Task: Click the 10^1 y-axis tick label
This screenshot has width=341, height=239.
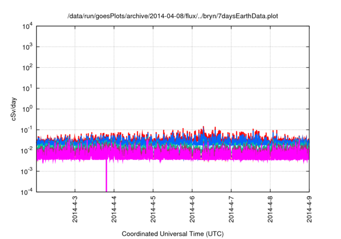Action: click(x=27, y=88)
